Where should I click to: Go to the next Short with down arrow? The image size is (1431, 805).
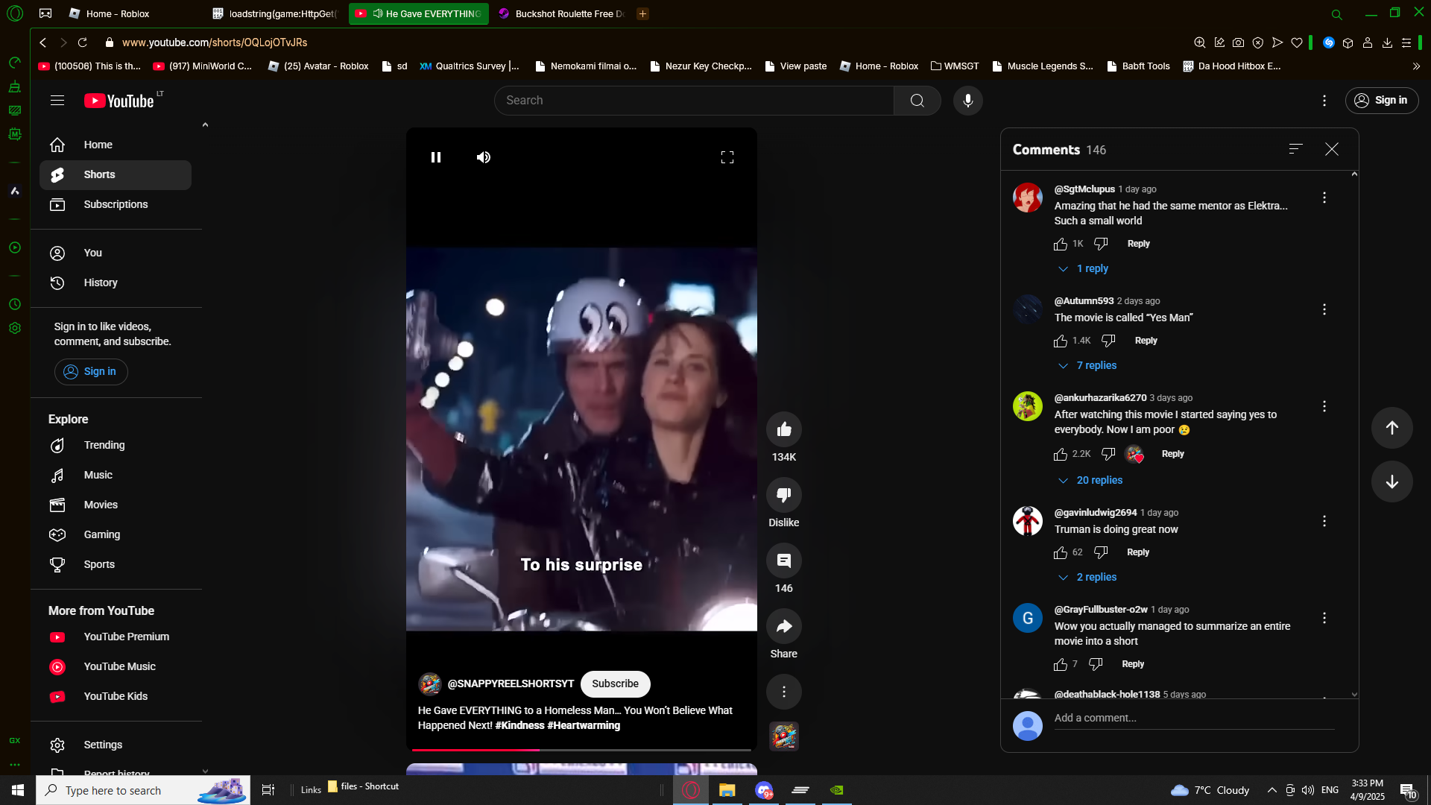1392,482
